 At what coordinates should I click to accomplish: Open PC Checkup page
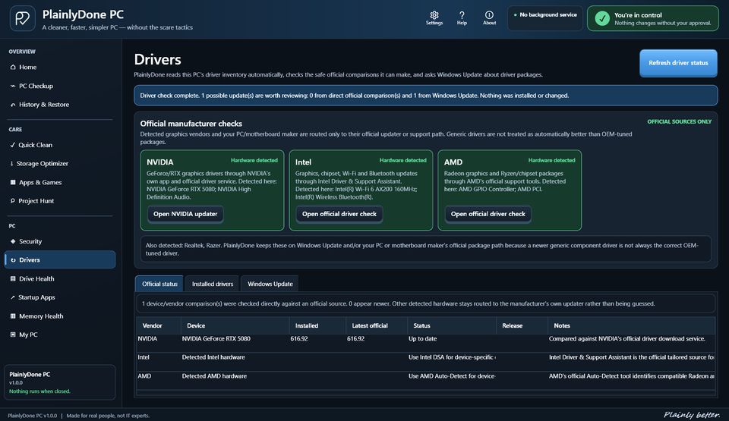(x=59, y=86)
